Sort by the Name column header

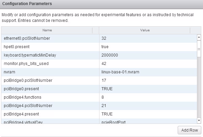[x=47, y=30]
